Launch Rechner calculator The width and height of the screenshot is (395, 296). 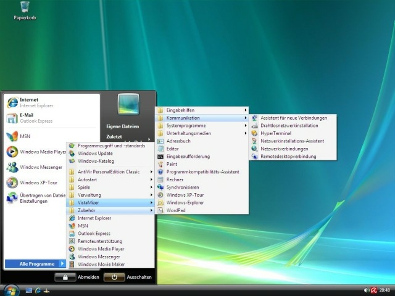[202, 179]
